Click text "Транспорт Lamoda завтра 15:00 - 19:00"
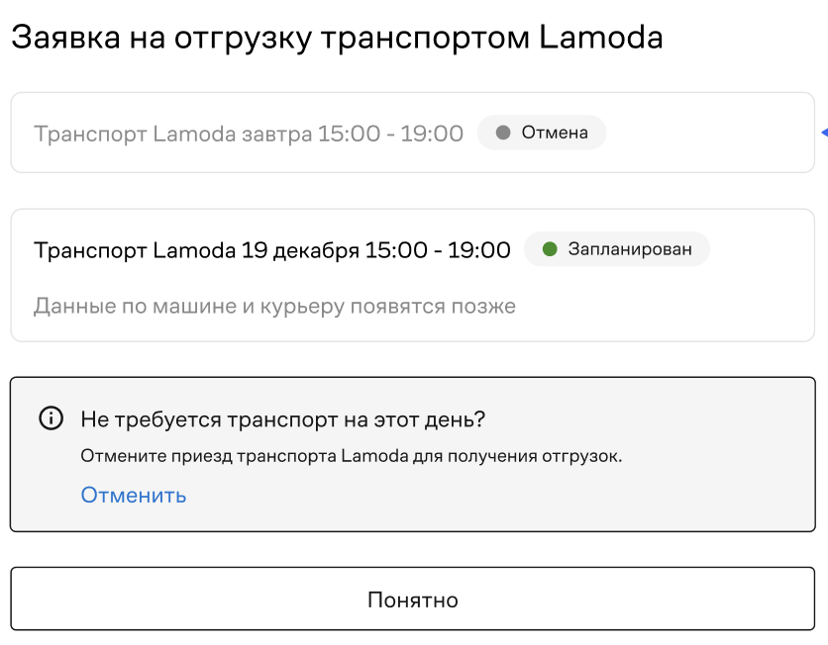Screen dimensions: 828x645 [x=249, y=134]
